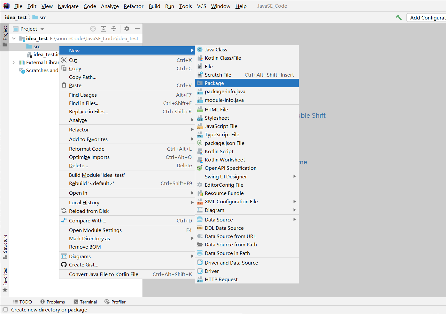The width and height of the screenshot is (446, 314).
Task: Click the Java Class icon
Action: 200,49
